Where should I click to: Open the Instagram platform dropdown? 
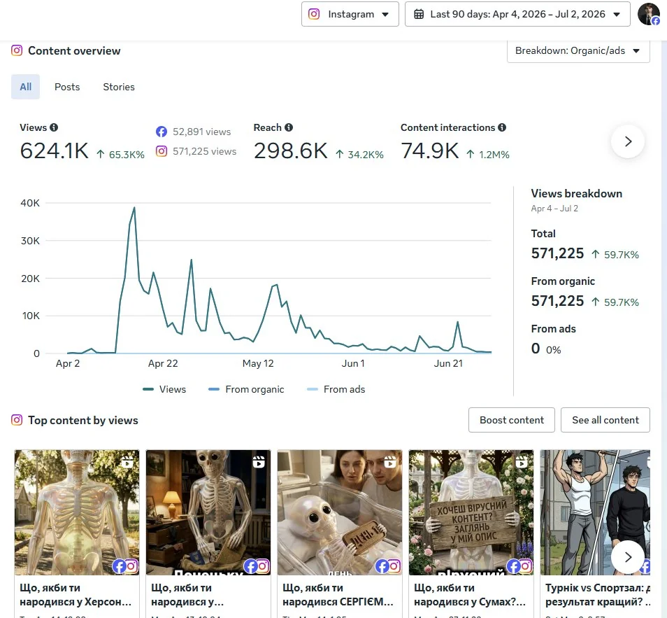point(350,14)
